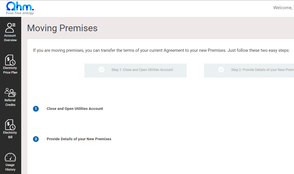
Task: Open Referral Credits menu label
Action: (x=10, y=103)
